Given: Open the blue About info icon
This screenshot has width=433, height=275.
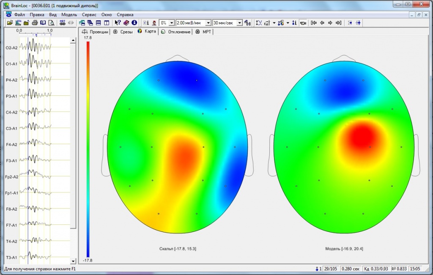Looking at the screenshot, I should coord(134,23).
